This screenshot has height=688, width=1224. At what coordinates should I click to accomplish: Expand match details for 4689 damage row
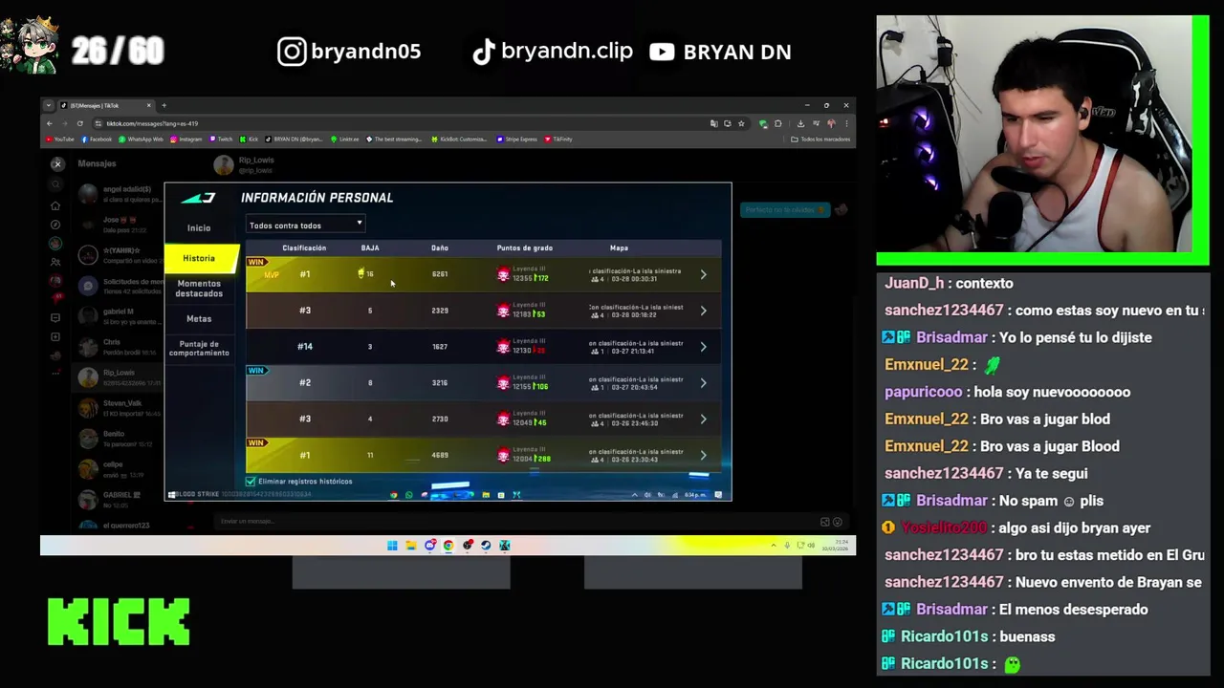click(703, 455)
